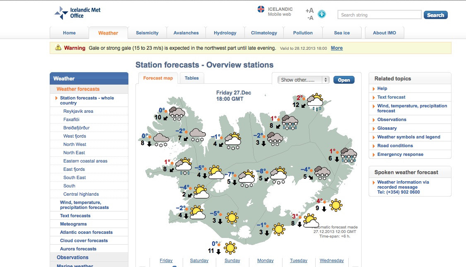
Task: Click the 2° partly cloudy icon in northeast
Action: 316,101
